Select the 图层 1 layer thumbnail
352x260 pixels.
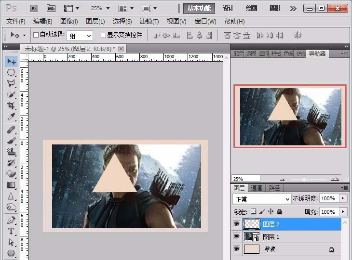click(x=249, y=237)
